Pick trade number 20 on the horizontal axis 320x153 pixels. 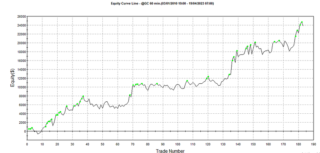[x=57, y=144]
